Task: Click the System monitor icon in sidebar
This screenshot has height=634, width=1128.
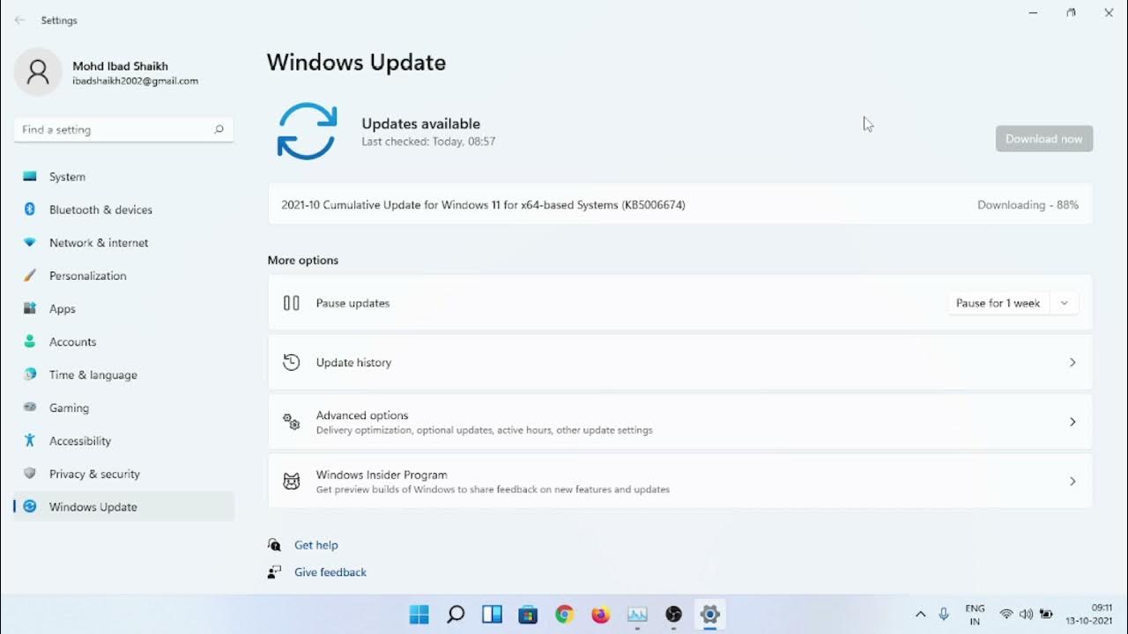Action: 30,176
